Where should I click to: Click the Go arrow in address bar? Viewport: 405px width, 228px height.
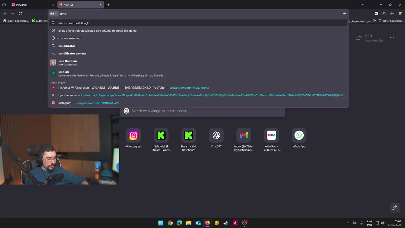coord(344,14)
